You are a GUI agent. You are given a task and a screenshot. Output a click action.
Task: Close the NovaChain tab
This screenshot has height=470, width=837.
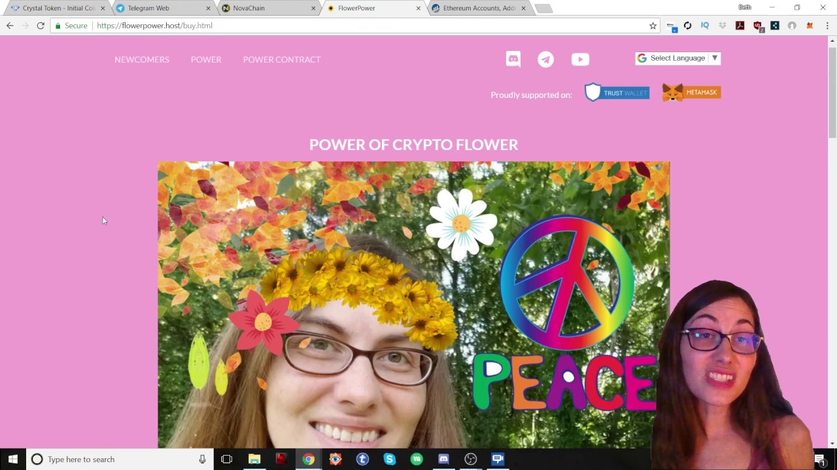coord(313,8)
